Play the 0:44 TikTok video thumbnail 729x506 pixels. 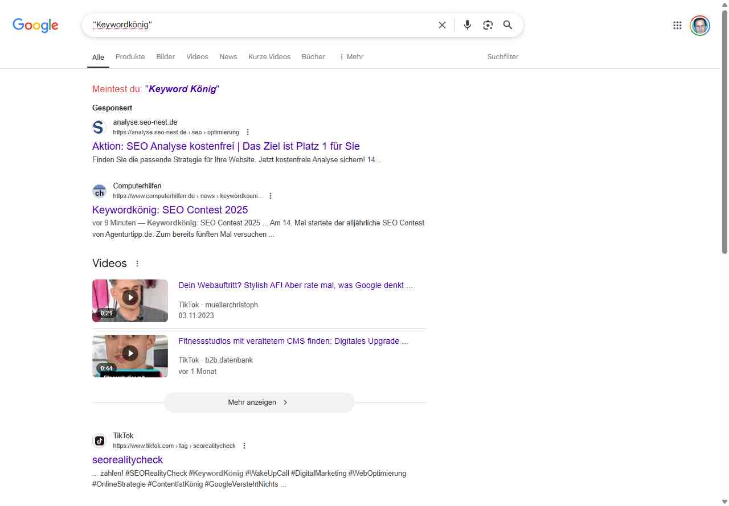pyautogui.click(x=130, y=356)
